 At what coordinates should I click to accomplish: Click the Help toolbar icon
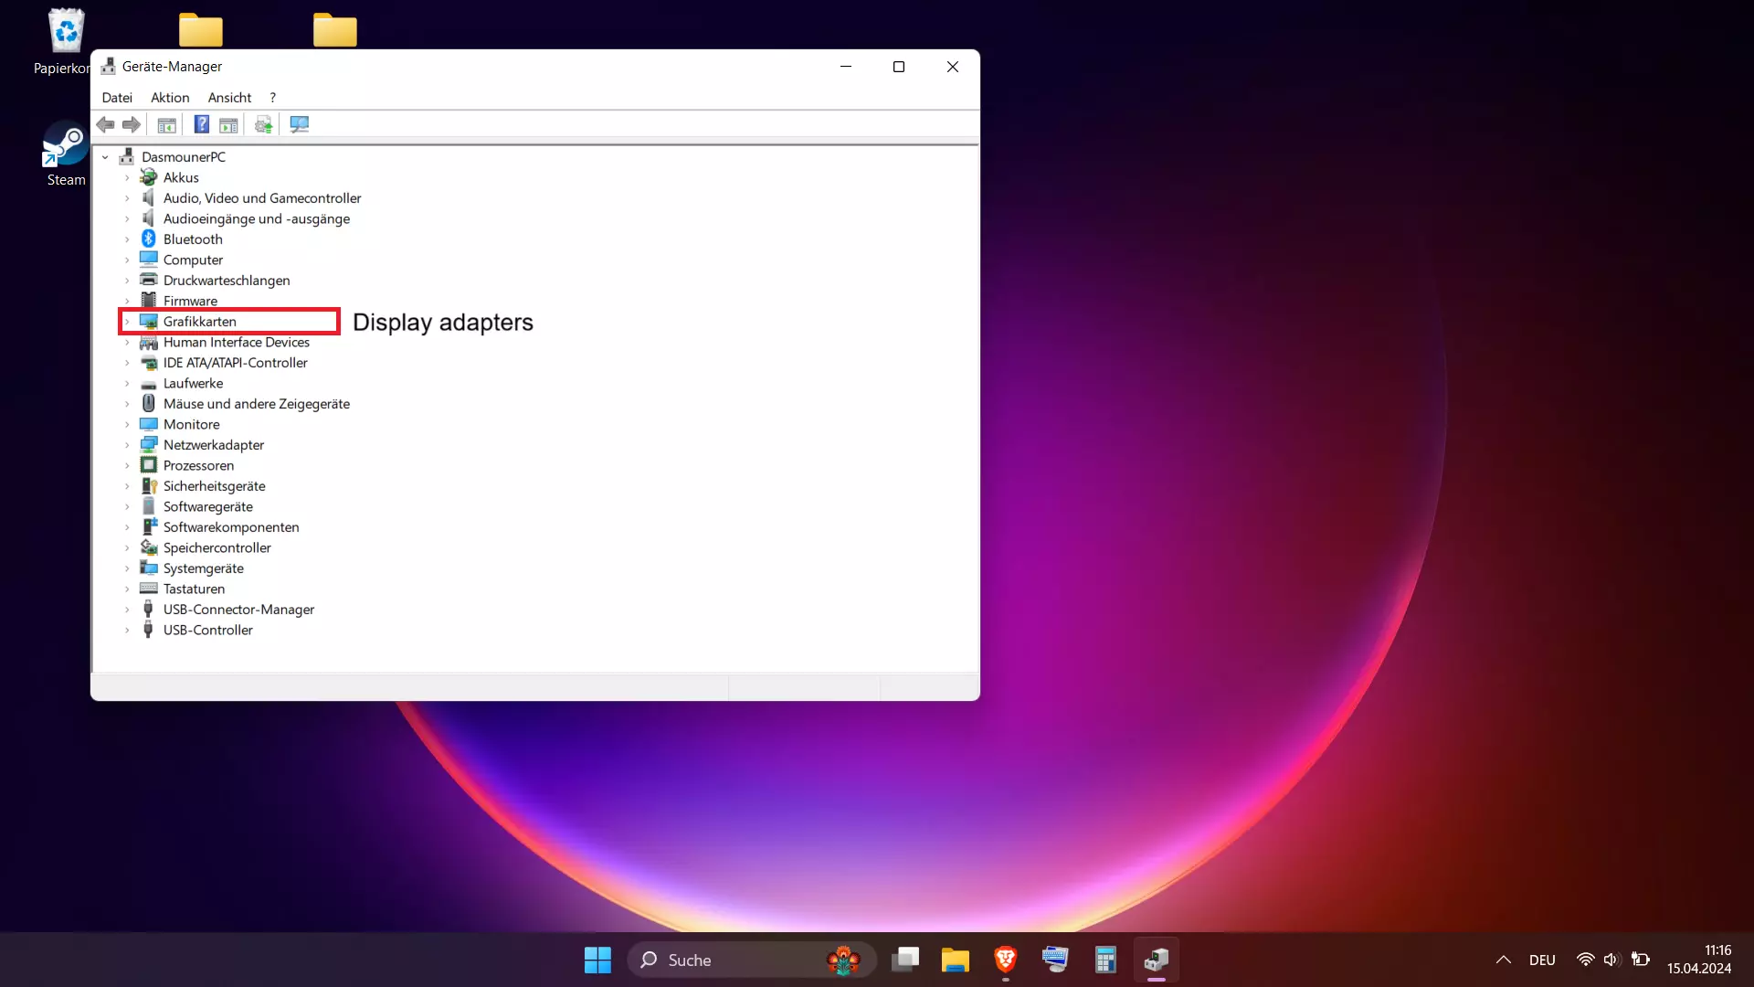click(202, 124)
